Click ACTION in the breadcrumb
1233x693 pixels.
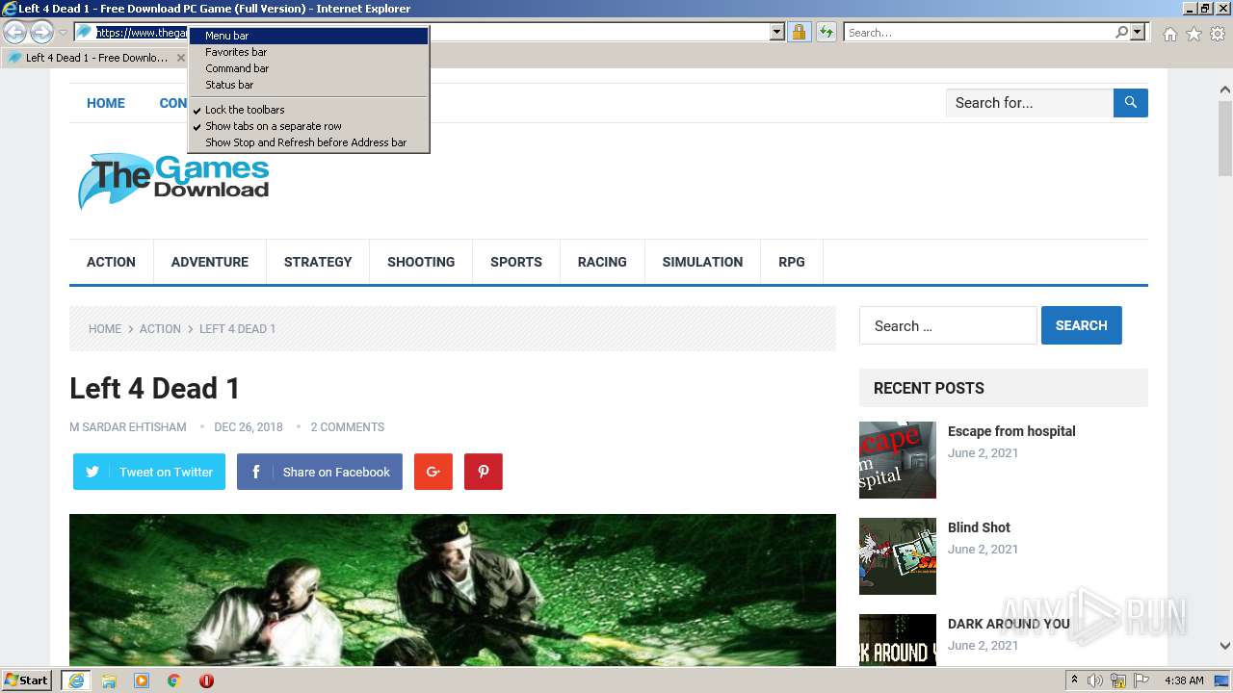point(160,329)
